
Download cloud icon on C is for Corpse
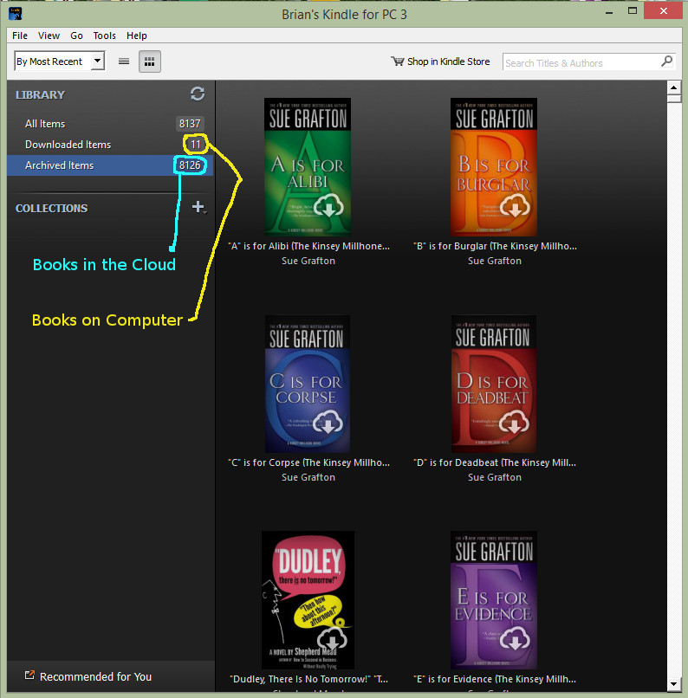point(328,422)
